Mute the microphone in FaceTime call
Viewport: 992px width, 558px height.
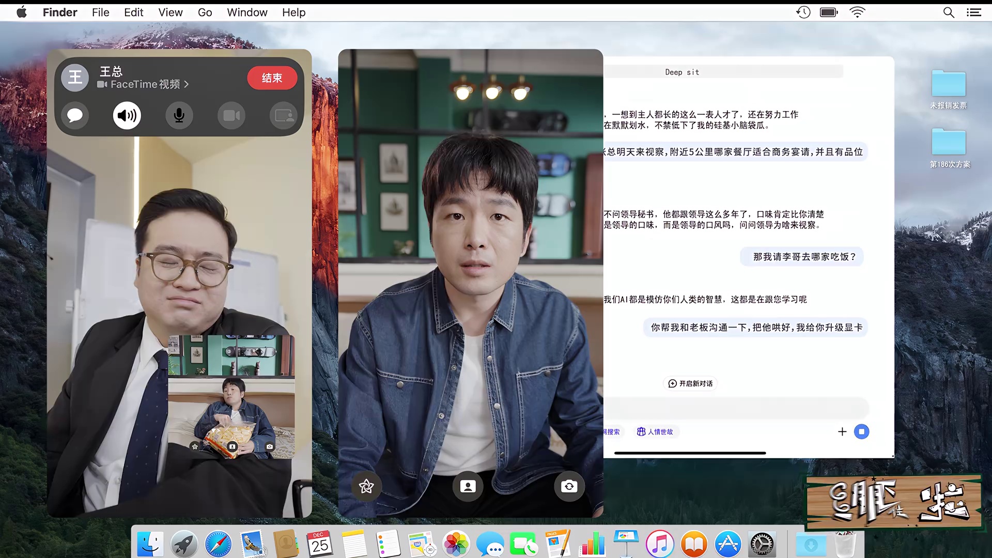(x=179, y=115)
